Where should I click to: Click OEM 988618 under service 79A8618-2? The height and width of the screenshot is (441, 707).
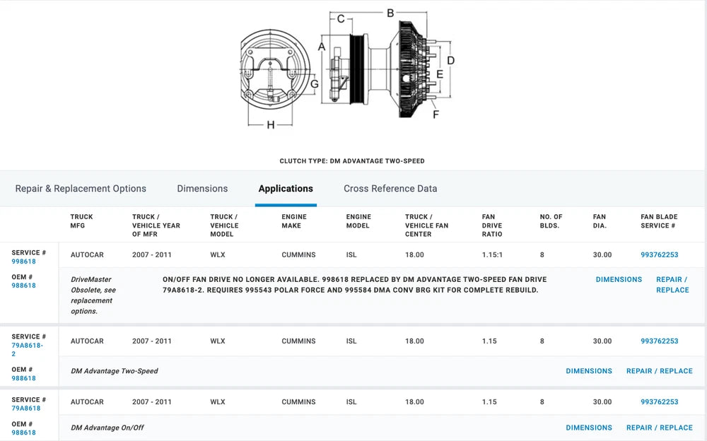tap(24, 378)
